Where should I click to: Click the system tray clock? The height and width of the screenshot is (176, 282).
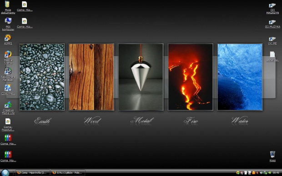pyautogui.click(x=276, y=173)
